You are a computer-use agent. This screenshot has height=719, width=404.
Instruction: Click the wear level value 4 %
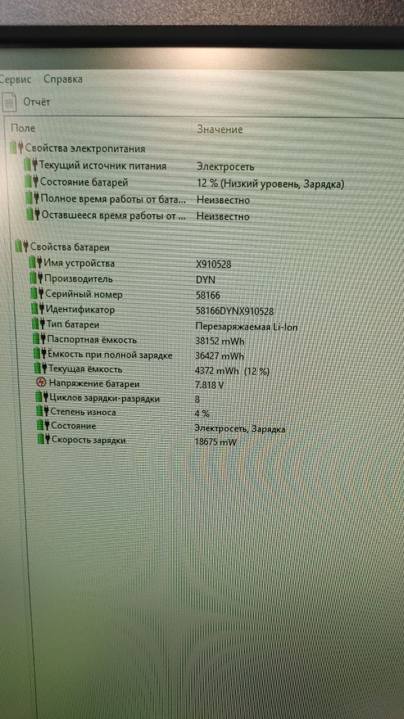pos(202,414)
